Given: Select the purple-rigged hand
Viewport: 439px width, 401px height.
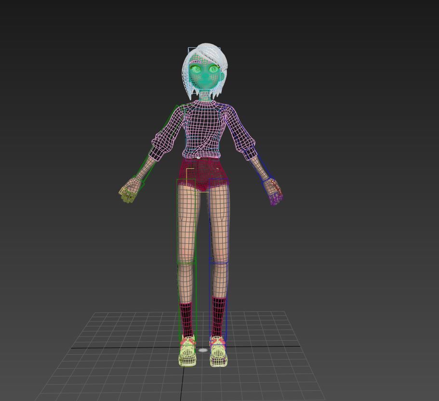Looking at the screenshot, I should pyautogui.click(x=274, y=193).
